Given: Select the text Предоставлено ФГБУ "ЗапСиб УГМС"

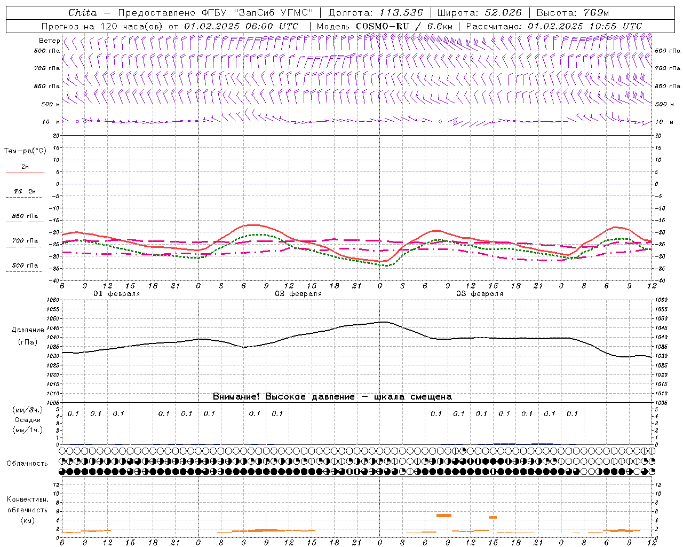Looking at the screenshot, I should (x=216, y=13).
